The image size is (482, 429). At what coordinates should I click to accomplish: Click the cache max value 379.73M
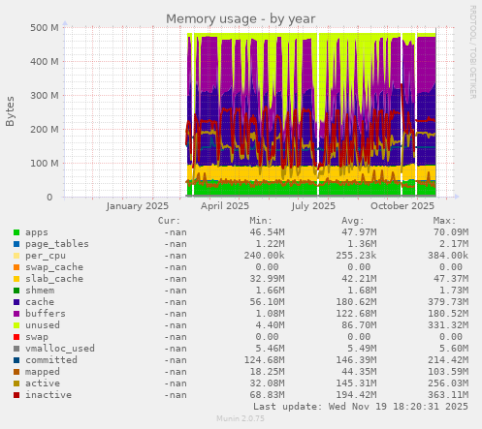[448, 302]
